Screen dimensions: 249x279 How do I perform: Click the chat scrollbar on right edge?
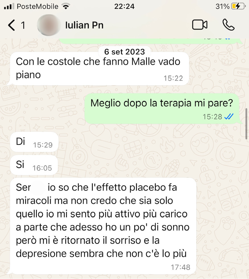tap(246, 124)
